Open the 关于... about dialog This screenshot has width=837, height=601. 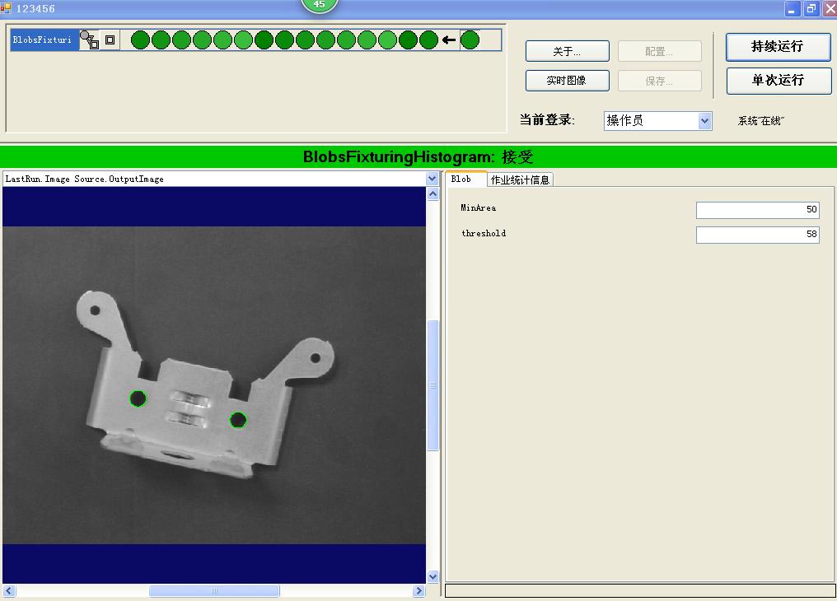coord(567,51)
